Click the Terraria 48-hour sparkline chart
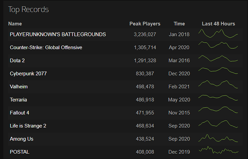248x159 pixels. tap(218, 98)
